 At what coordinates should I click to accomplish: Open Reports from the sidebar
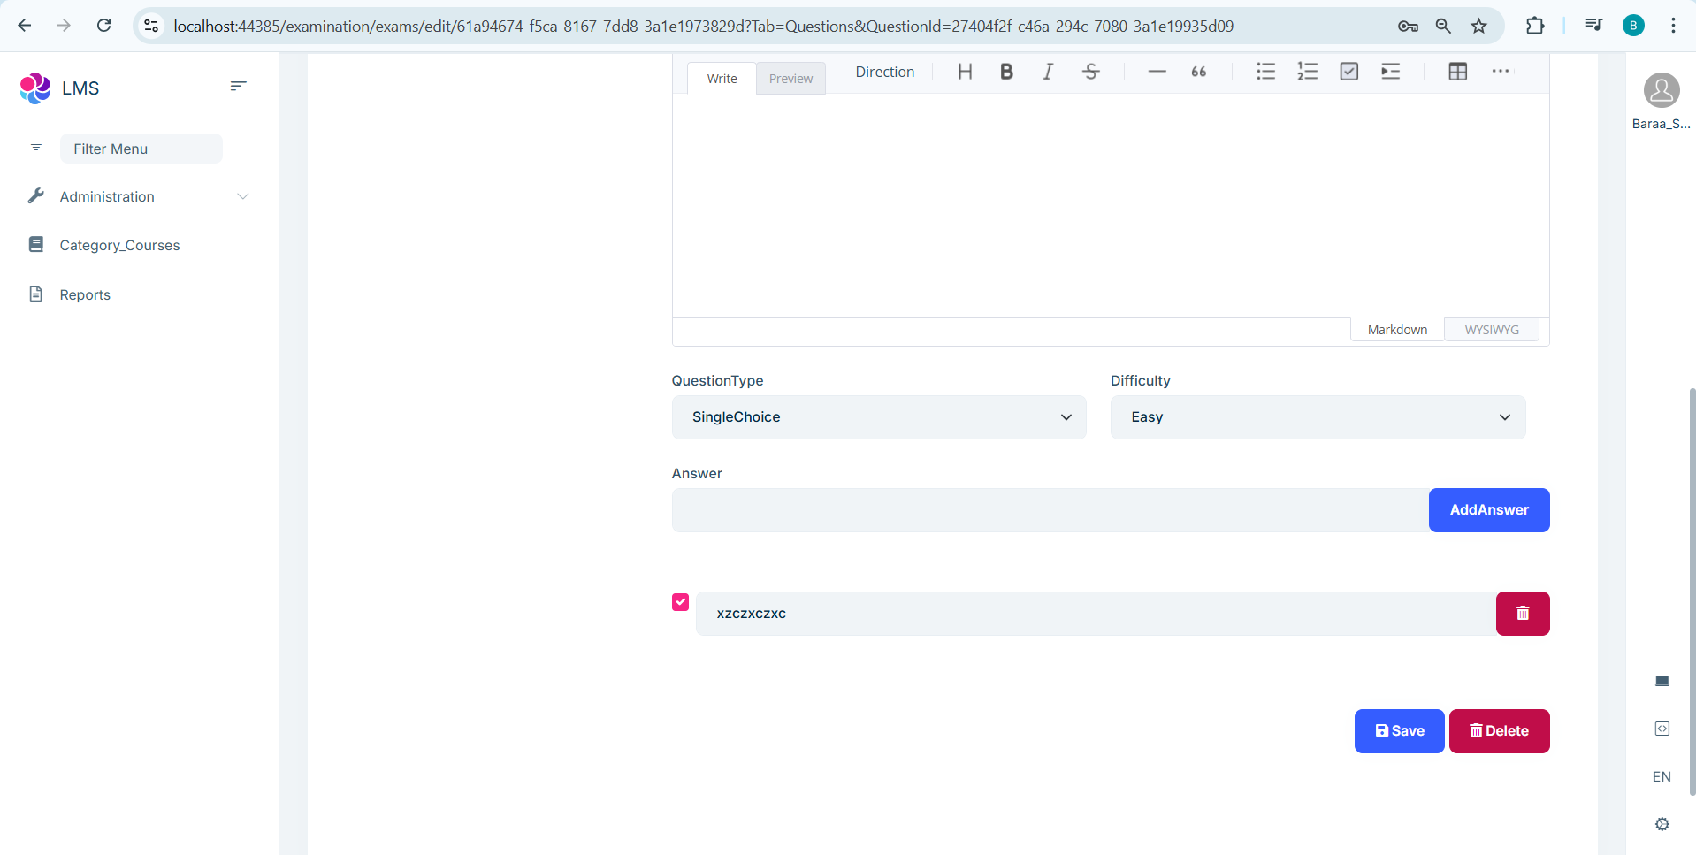[85, 294]
